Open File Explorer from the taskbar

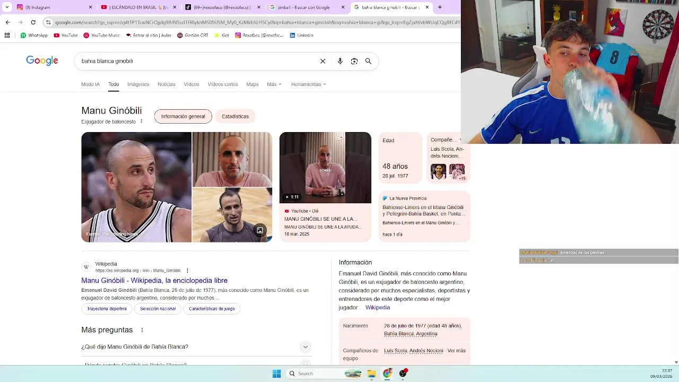[371, 374]
